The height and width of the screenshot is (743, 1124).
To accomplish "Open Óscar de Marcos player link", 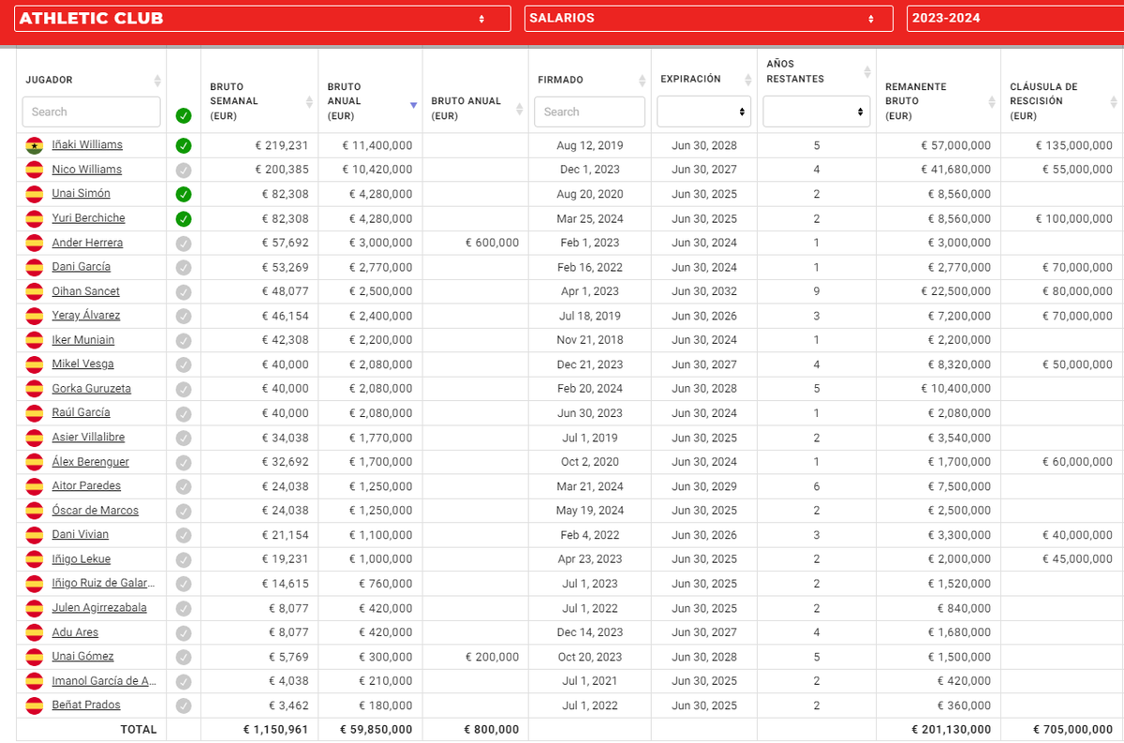I will click(96, 511).
